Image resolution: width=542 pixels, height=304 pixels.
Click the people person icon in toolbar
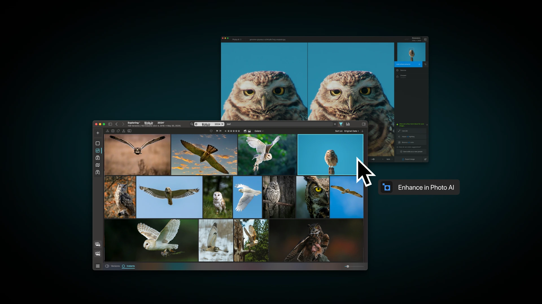pyautogui.click(x=124, y=131)
